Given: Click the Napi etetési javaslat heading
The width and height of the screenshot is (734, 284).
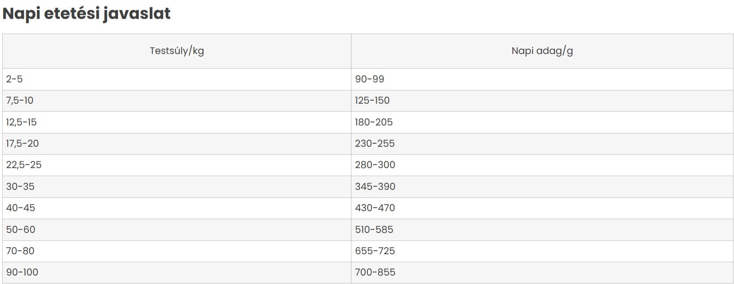Looking at the screenshot, I should pyautogui.click(x=86, y=14).
